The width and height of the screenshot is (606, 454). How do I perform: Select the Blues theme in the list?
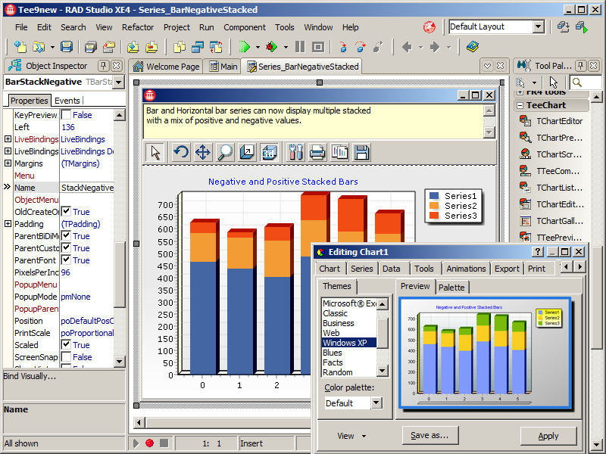pyautogui.click(x=348, y=353)
